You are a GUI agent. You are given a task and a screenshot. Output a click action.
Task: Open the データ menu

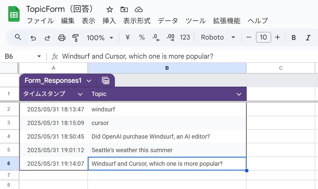[x=168, y=21]
